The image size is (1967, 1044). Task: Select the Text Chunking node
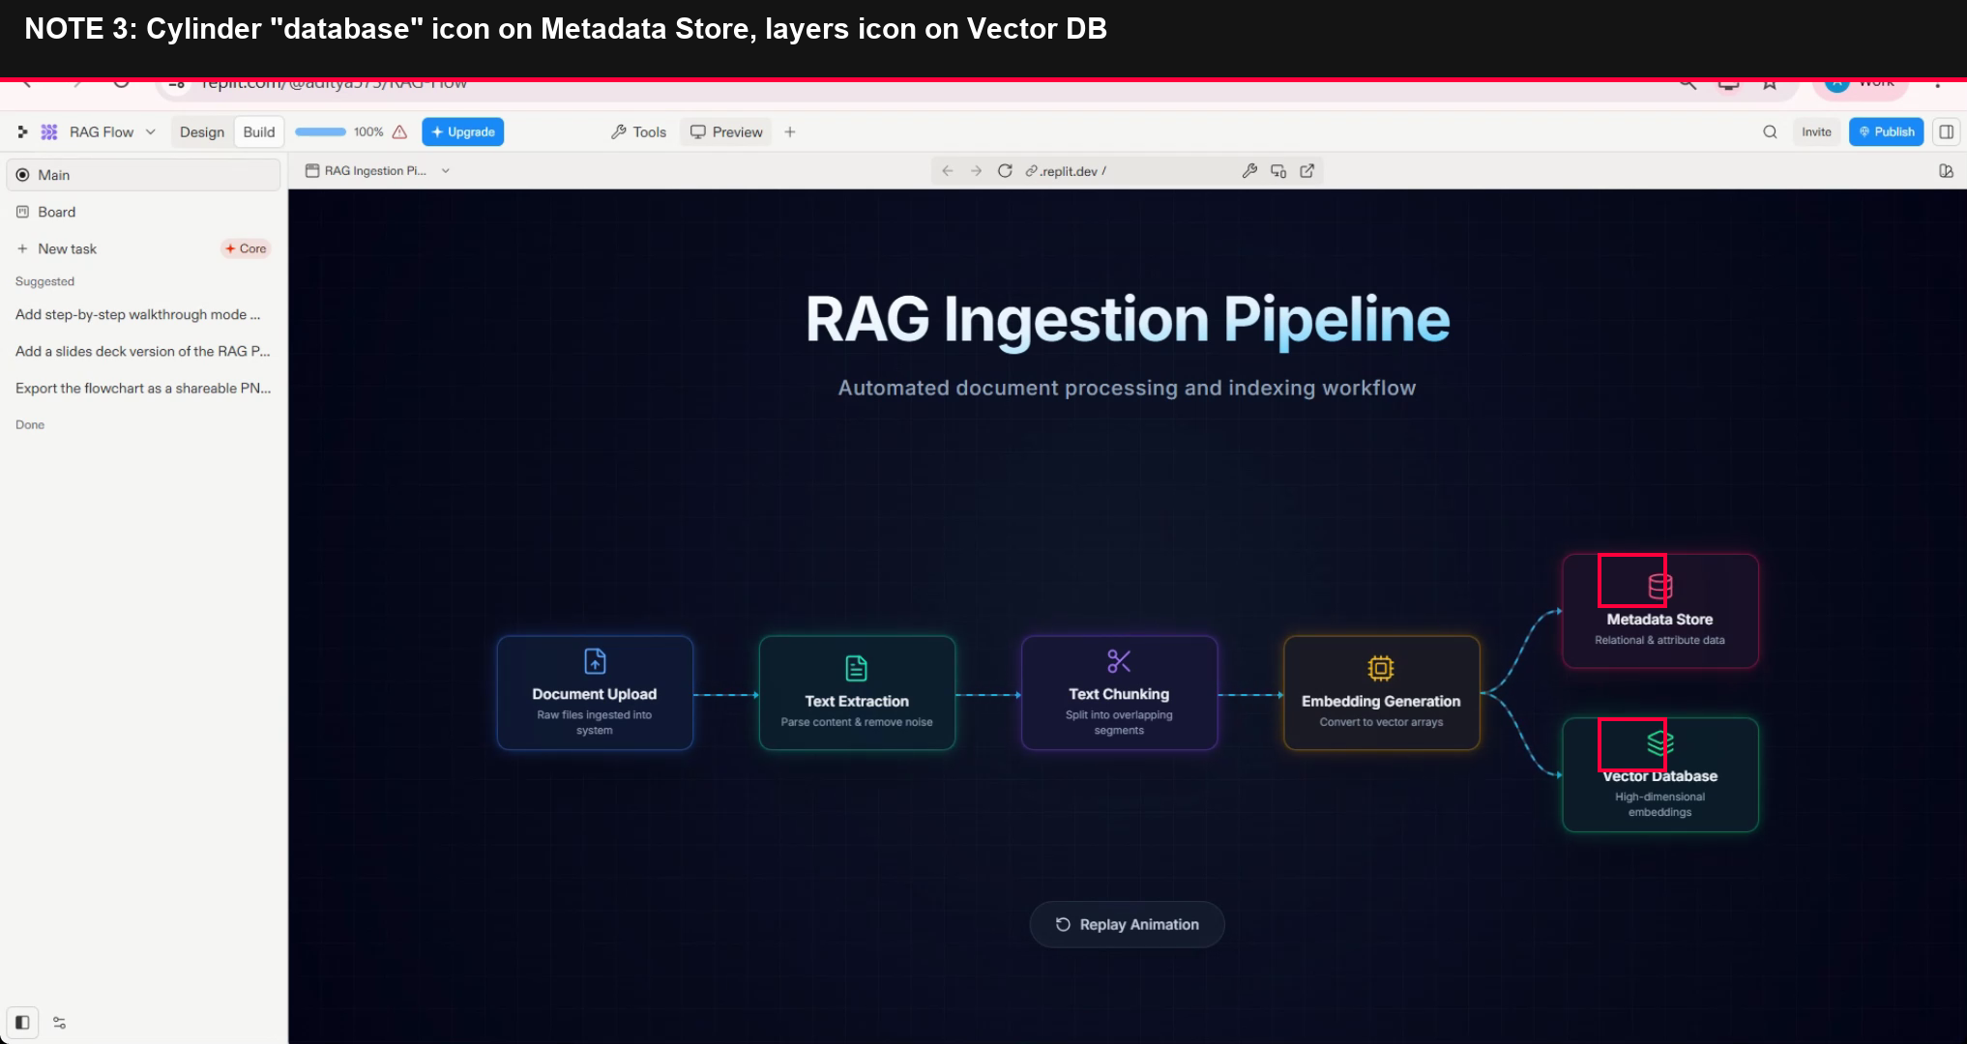point(1119,693)
